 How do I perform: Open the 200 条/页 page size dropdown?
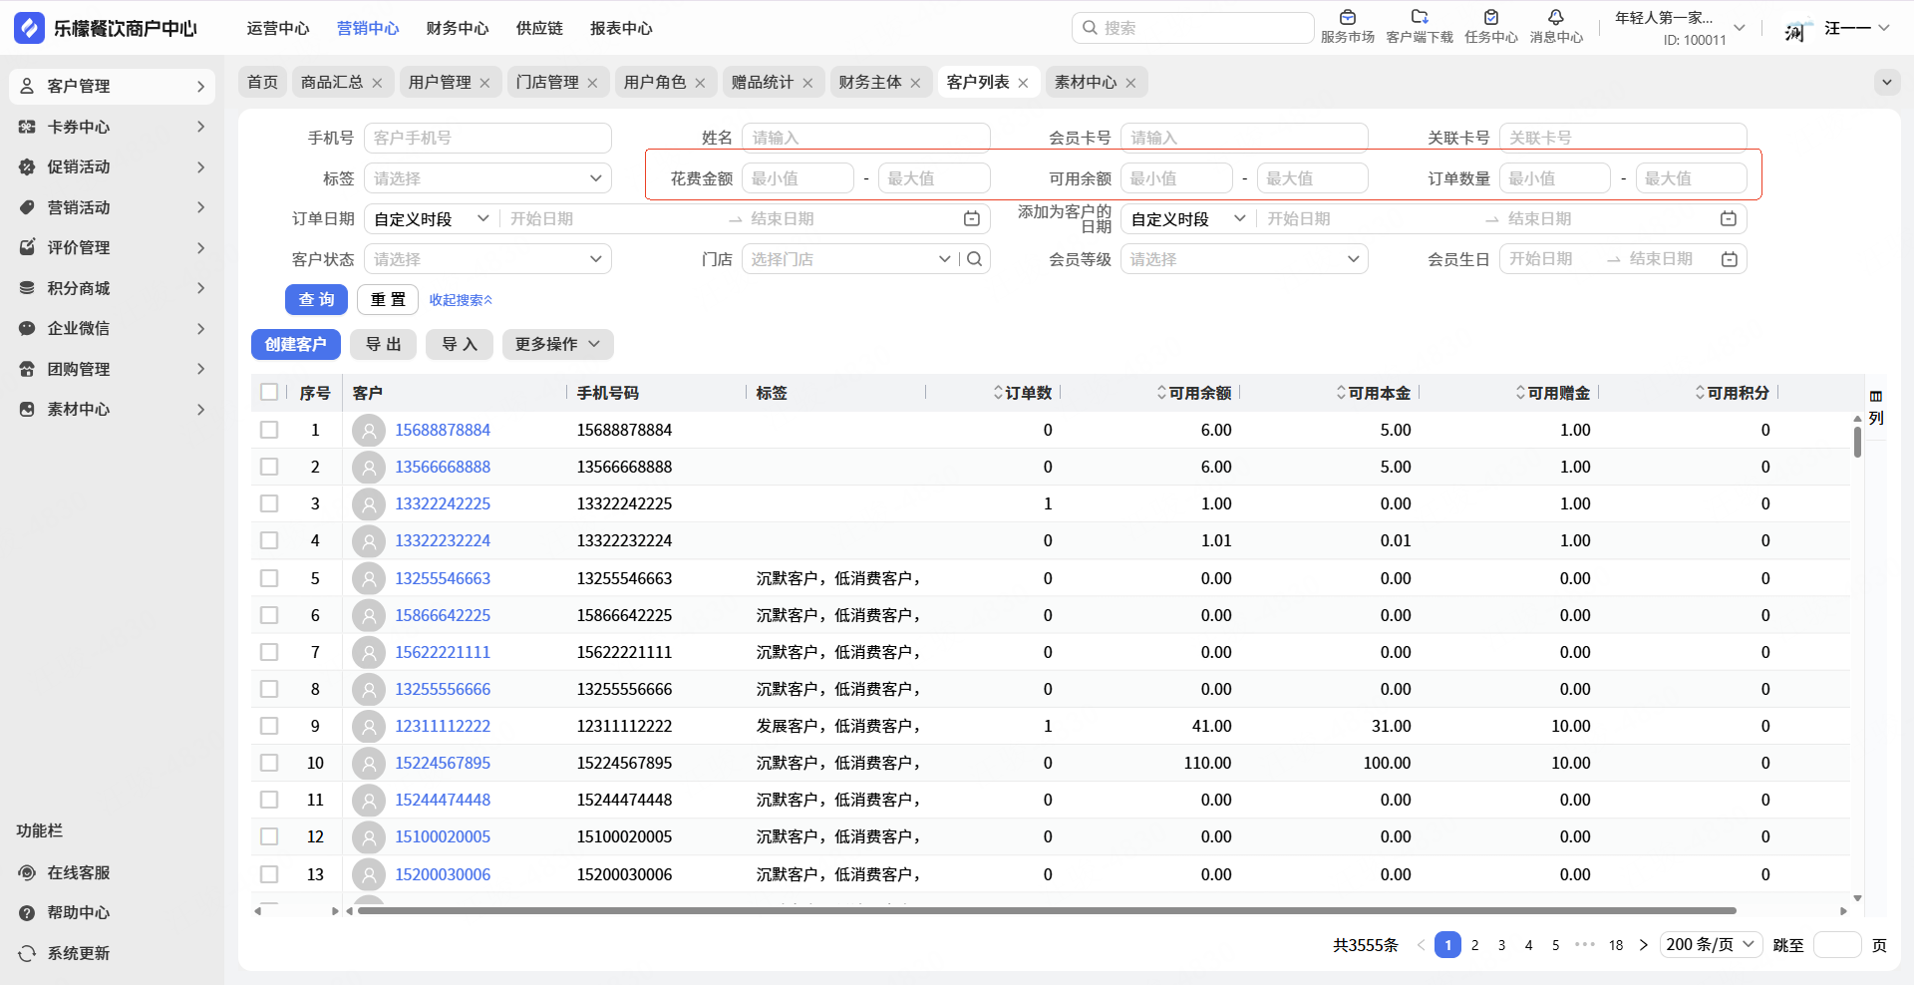point(1711,944)
